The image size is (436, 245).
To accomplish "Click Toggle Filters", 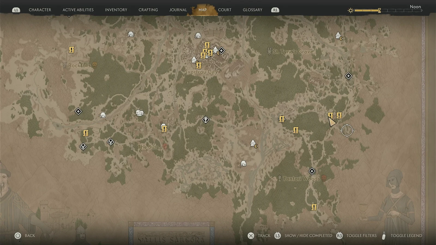I will coord(356,236).
